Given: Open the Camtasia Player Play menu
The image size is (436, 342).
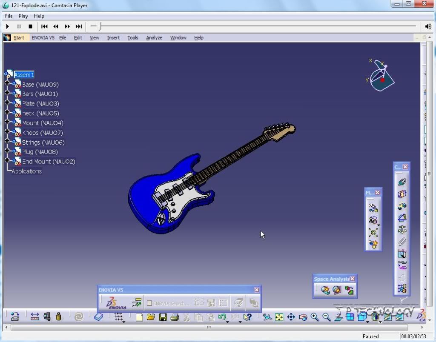Looking at the screenshot, I should point(23,16).
